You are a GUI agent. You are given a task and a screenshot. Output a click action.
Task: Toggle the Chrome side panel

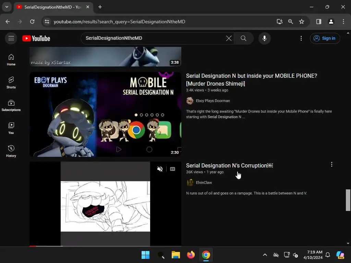[319, 22]
